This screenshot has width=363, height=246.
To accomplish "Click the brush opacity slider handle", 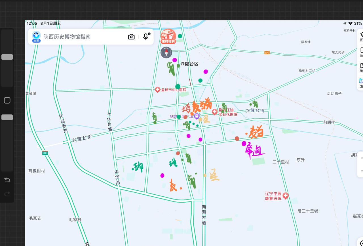I will [7, 117].
